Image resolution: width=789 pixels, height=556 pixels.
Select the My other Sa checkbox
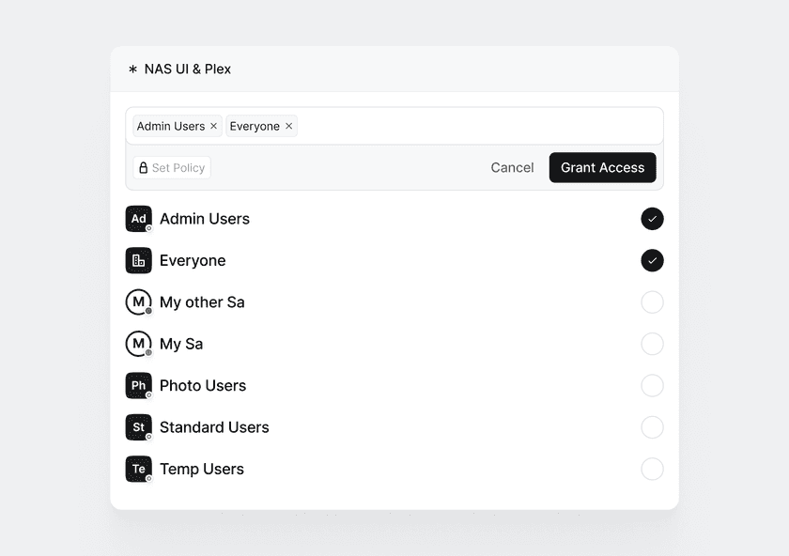652,302
